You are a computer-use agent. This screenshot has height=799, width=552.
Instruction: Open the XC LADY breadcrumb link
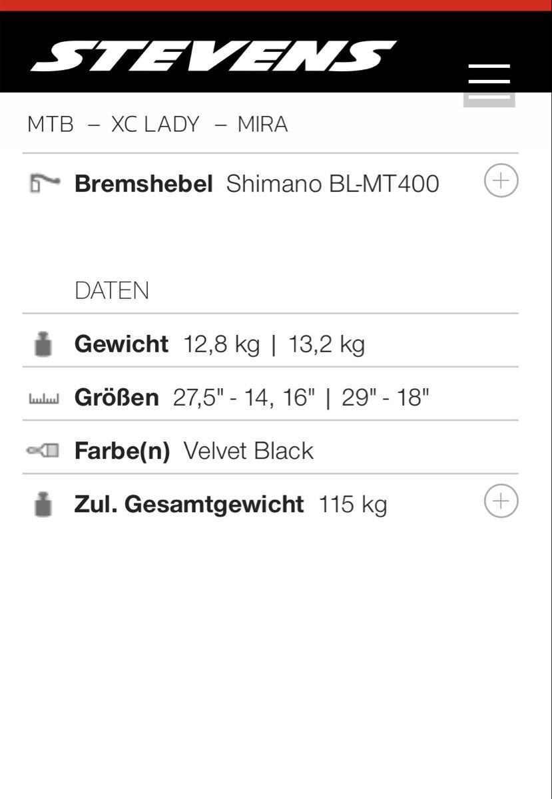[x=155, y=125]
